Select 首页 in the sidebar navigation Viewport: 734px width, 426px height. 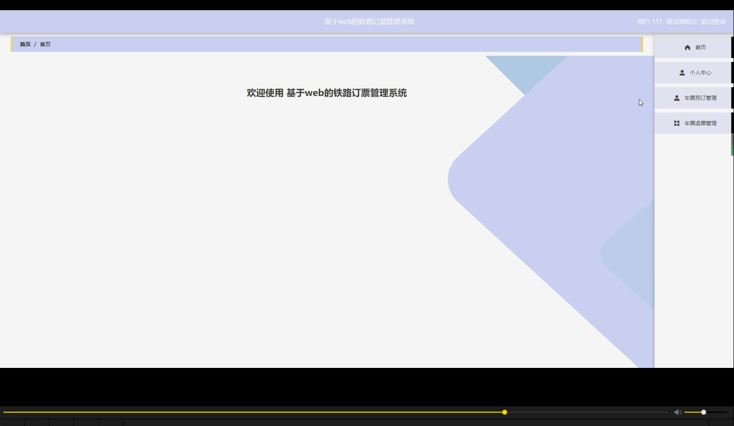coord(700,47)
